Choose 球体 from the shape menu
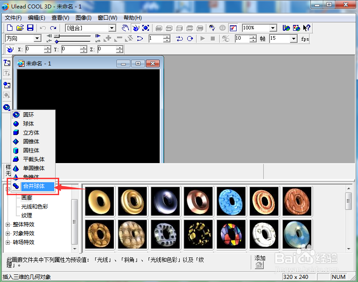 33,124
